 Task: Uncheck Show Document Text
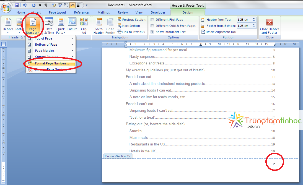tap(152, 32)
